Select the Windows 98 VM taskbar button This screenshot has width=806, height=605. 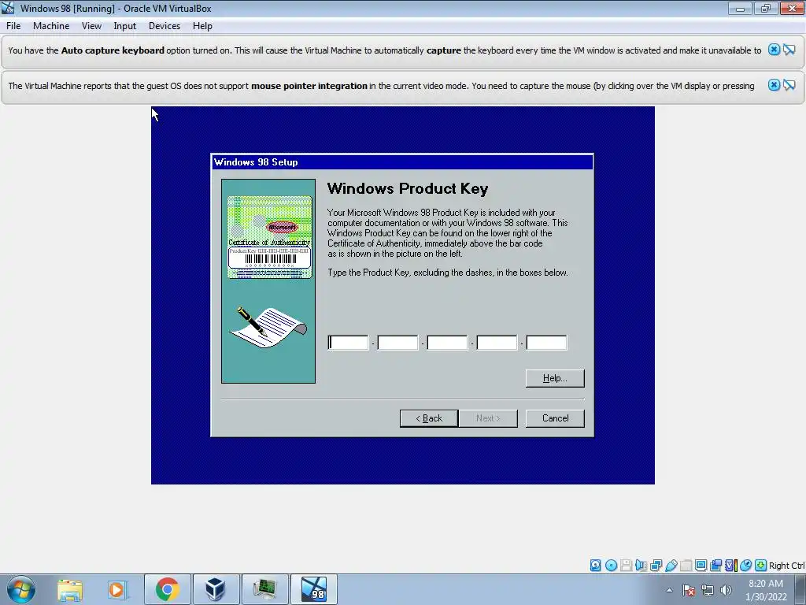(314, 589)
